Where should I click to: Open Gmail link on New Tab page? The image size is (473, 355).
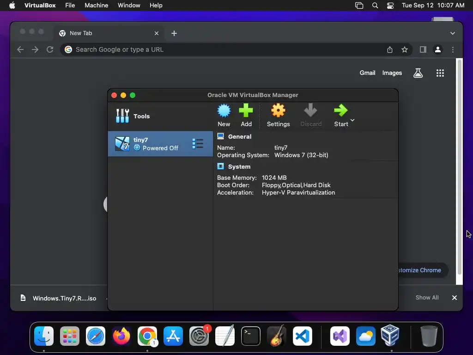pyautogui.click(x=367, y=73)
